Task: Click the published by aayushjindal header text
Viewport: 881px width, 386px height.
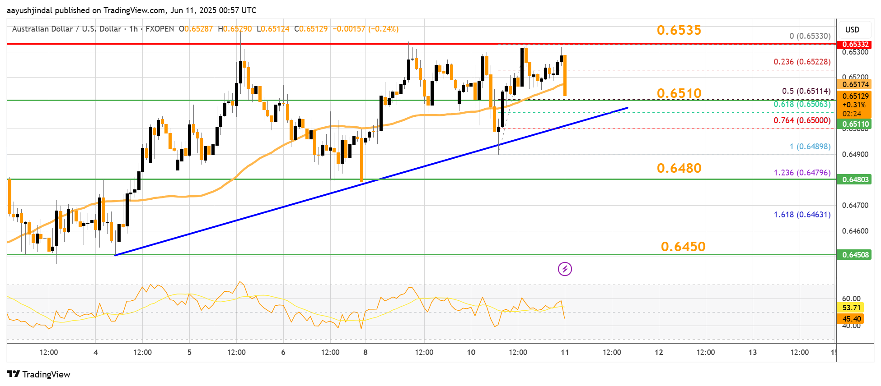Action: [x=131, y=10]
